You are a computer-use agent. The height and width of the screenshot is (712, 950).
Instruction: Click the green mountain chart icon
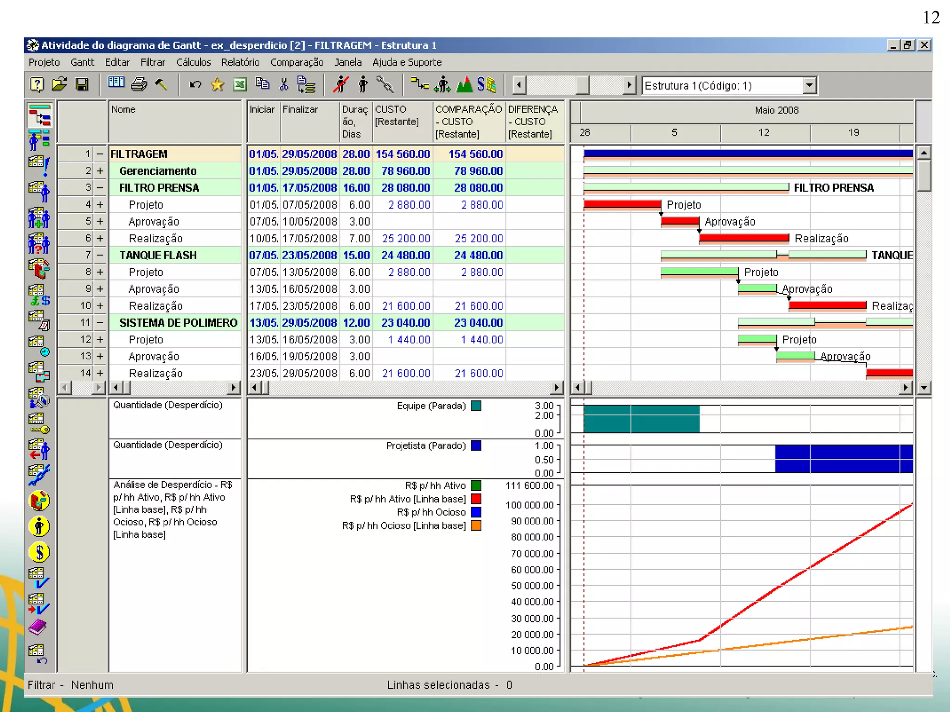click(x=464, y=84)
